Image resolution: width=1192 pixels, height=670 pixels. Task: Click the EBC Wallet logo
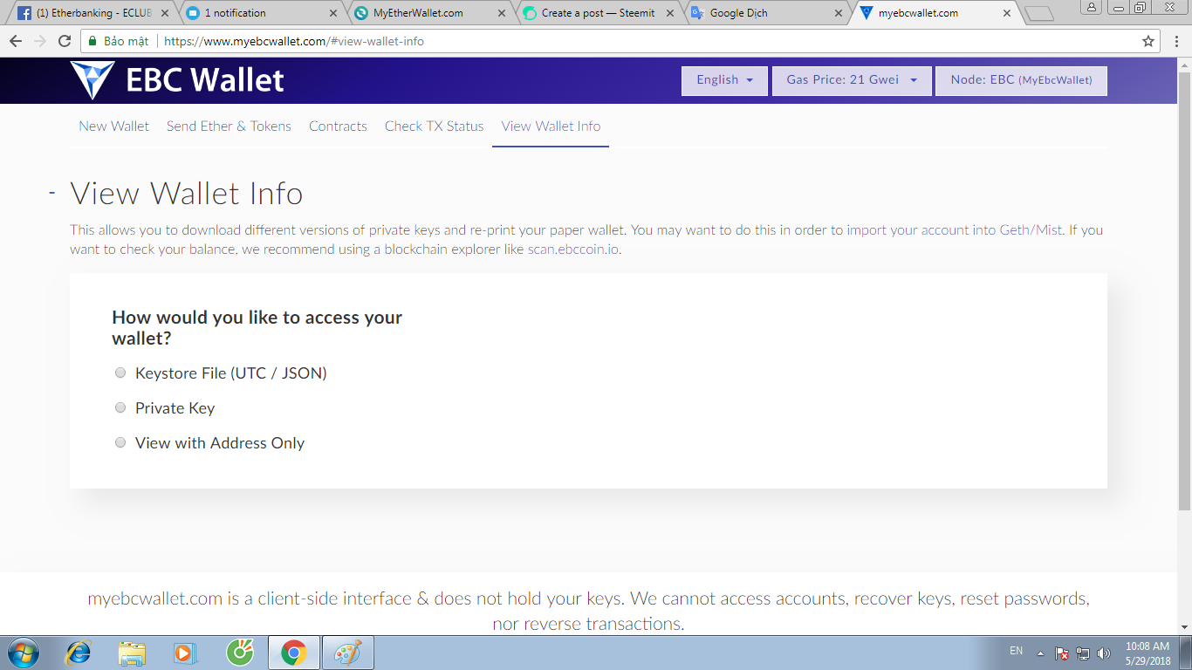pos(177,80)
